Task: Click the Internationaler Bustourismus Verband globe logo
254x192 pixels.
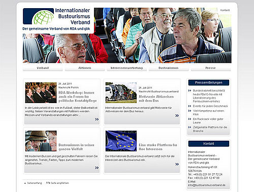Action: [39, 16]
